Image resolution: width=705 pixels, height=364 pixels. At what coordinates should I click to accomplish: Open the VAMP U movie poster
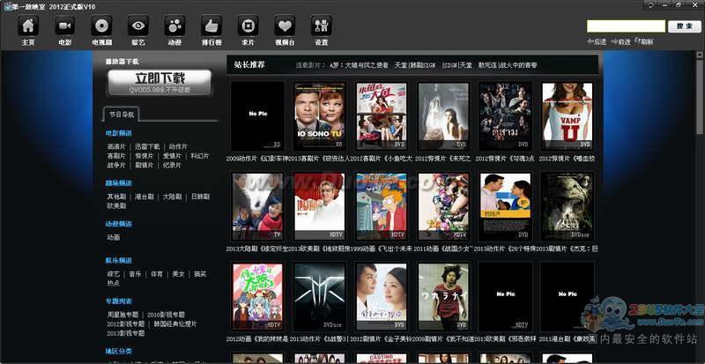point(567,116)
